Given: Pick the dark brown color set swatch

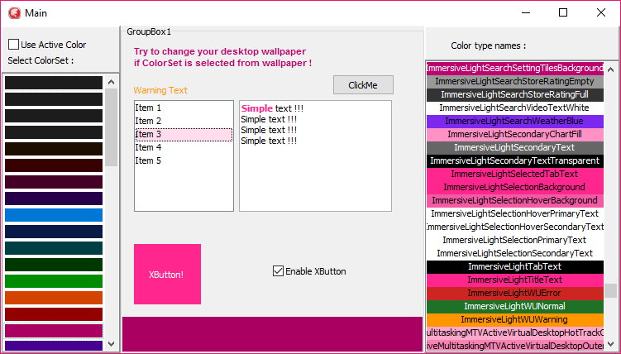Looking at the screenshot, I should click(x=54, y=149).
